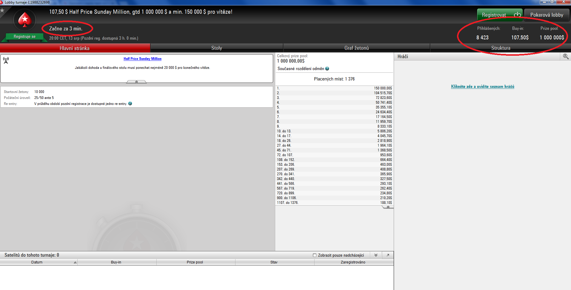This screenshot has height=290, width=571.
Task: Select payout row 900. do 1106.
Action: pos(334,198)
